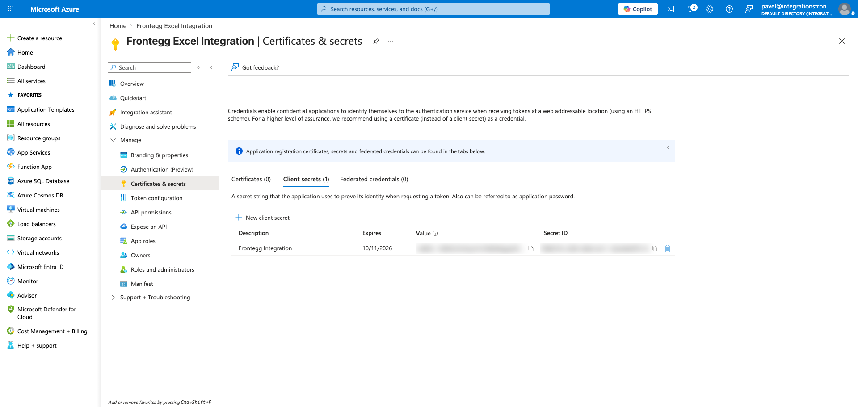
Task: Open the Federated credentials (0) tab
Action: (374, 179)
